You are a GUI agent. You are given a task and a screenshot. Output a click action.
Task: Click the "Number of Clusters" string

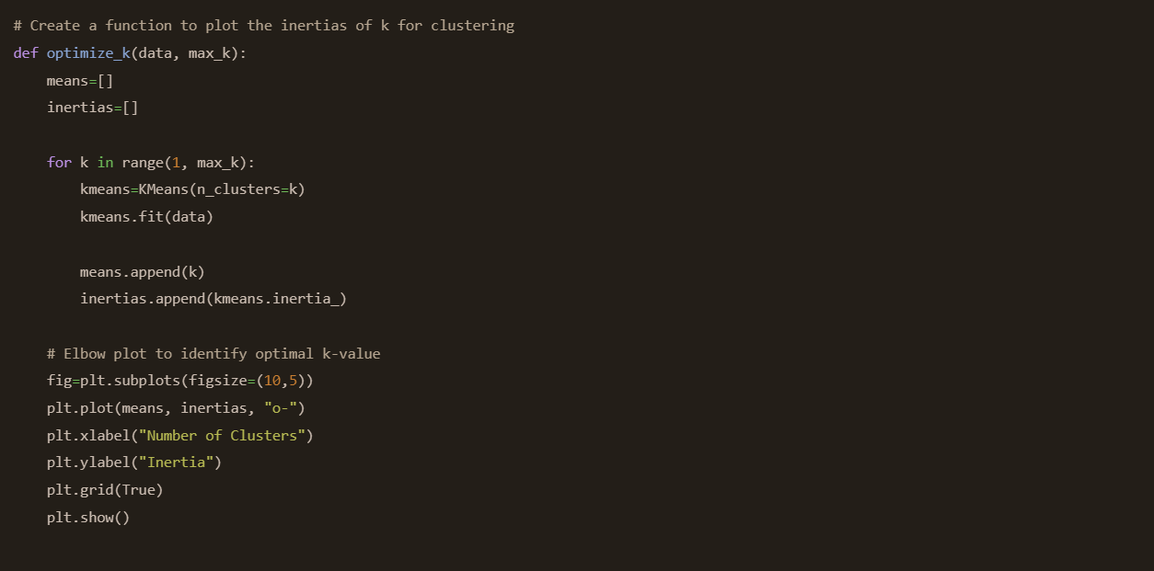tap(222, 436)
